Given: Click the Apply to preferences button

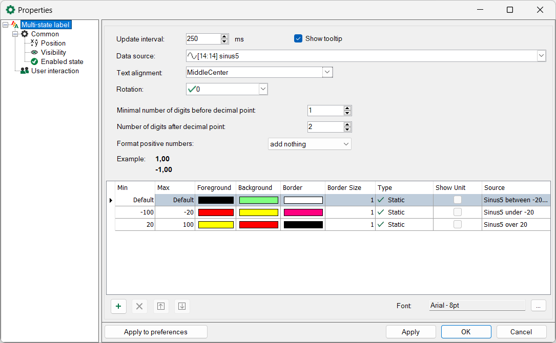Looking at the screenshot, I should click(x=156, y=332).
